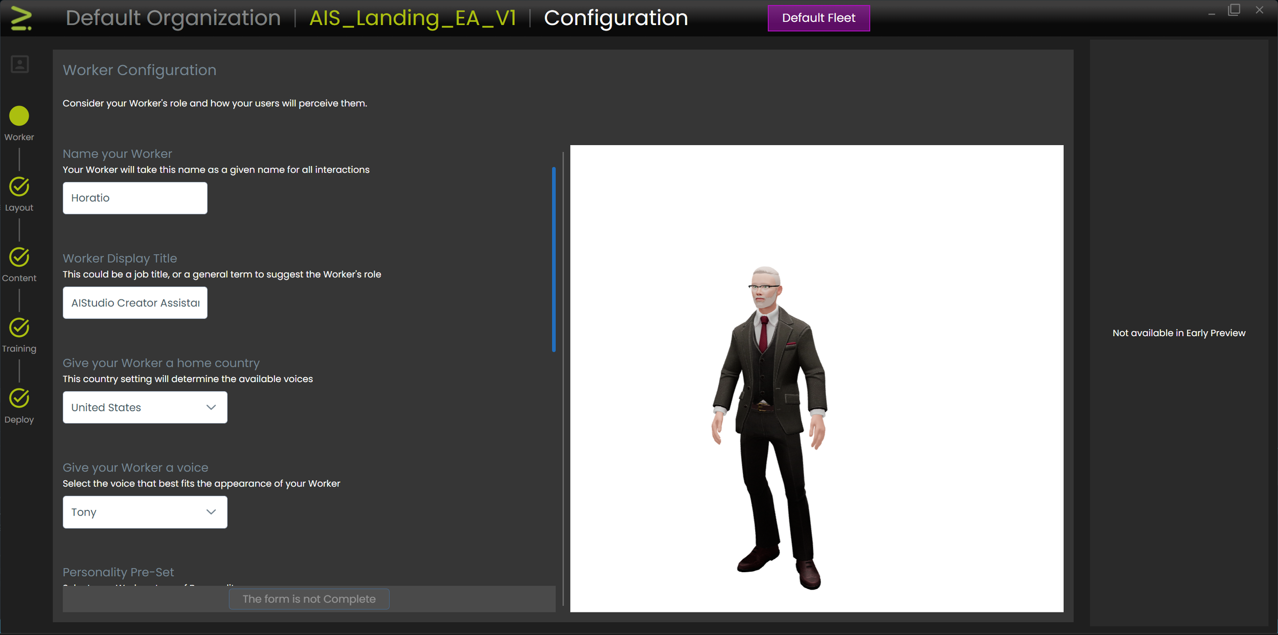Click the green app logo icon

tap(21, 18)
